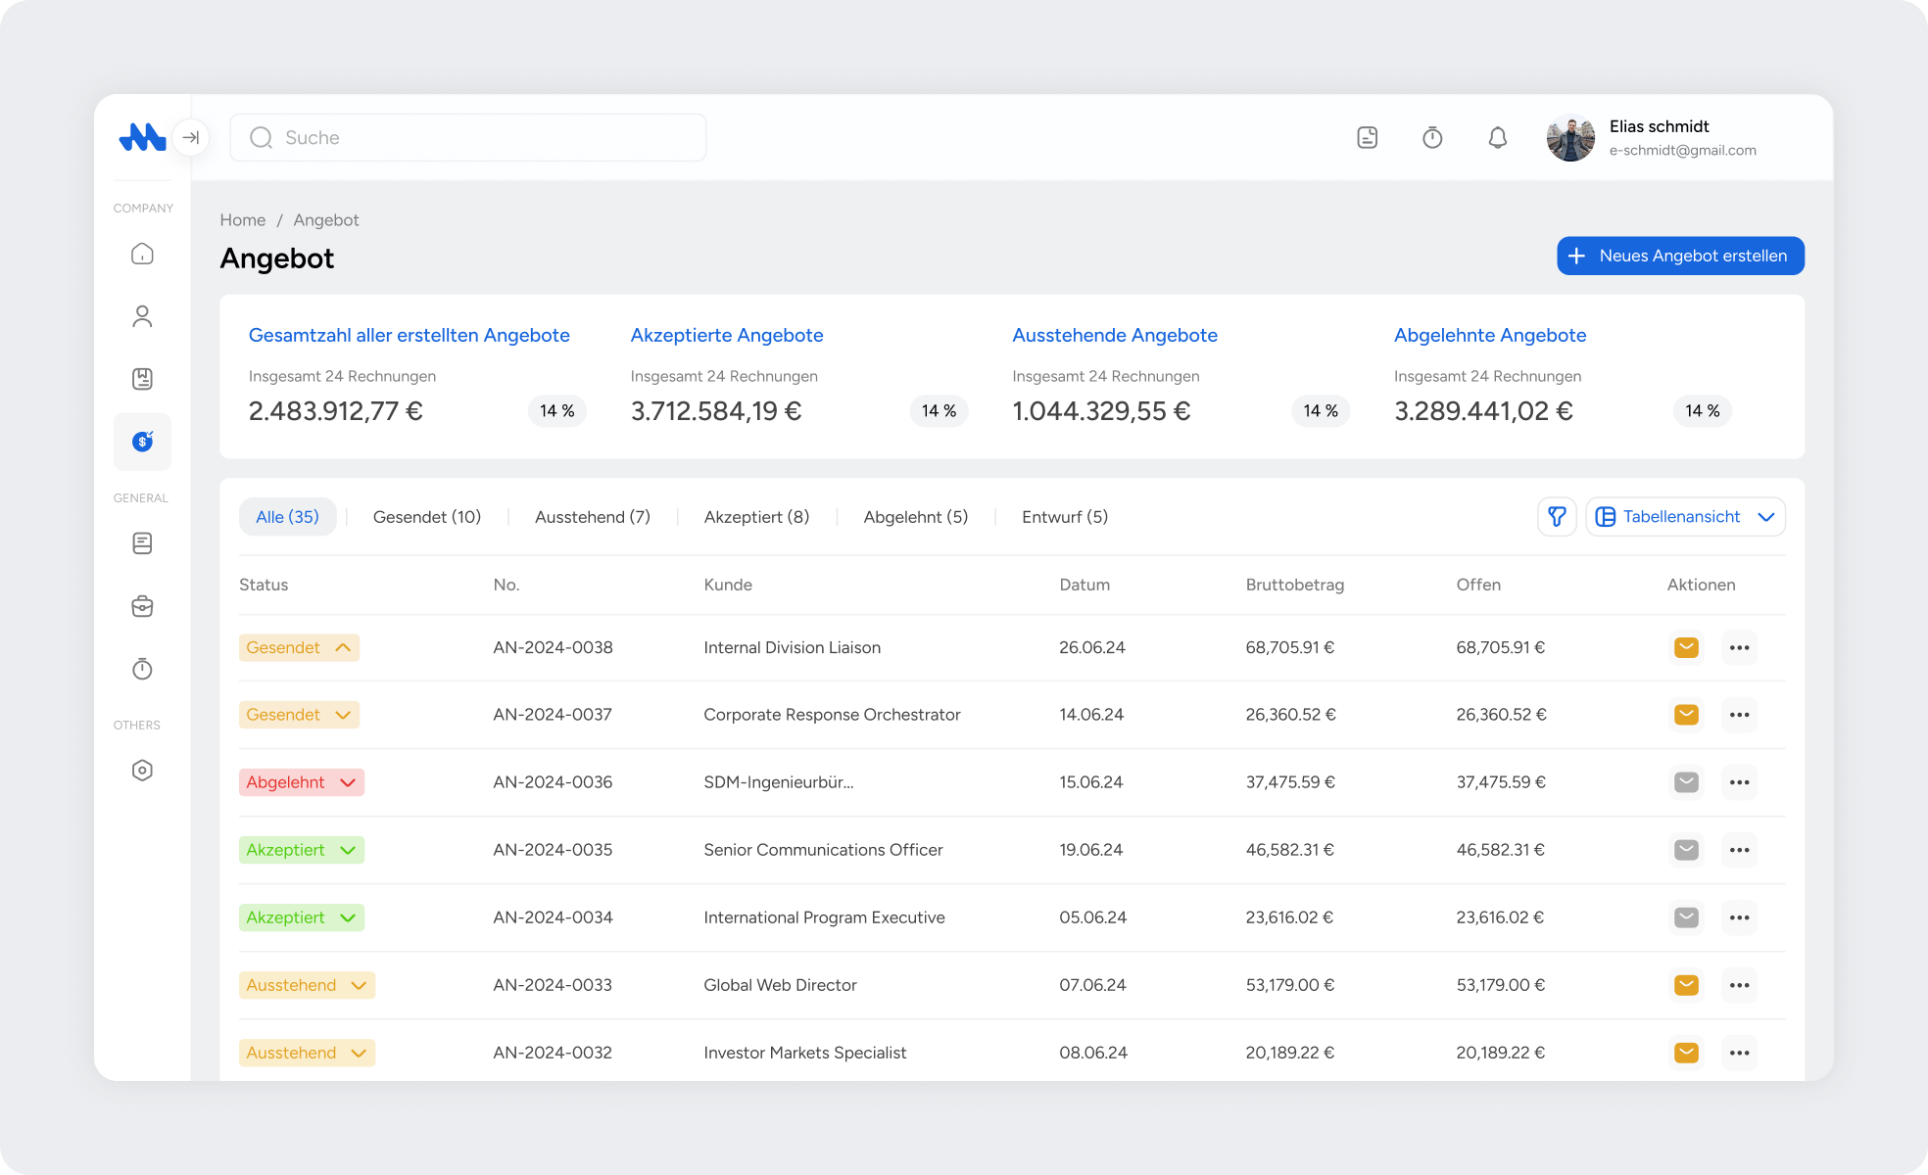Click the timer icon in top bar
The image size is (1928, 1175).
point(1432,138)
